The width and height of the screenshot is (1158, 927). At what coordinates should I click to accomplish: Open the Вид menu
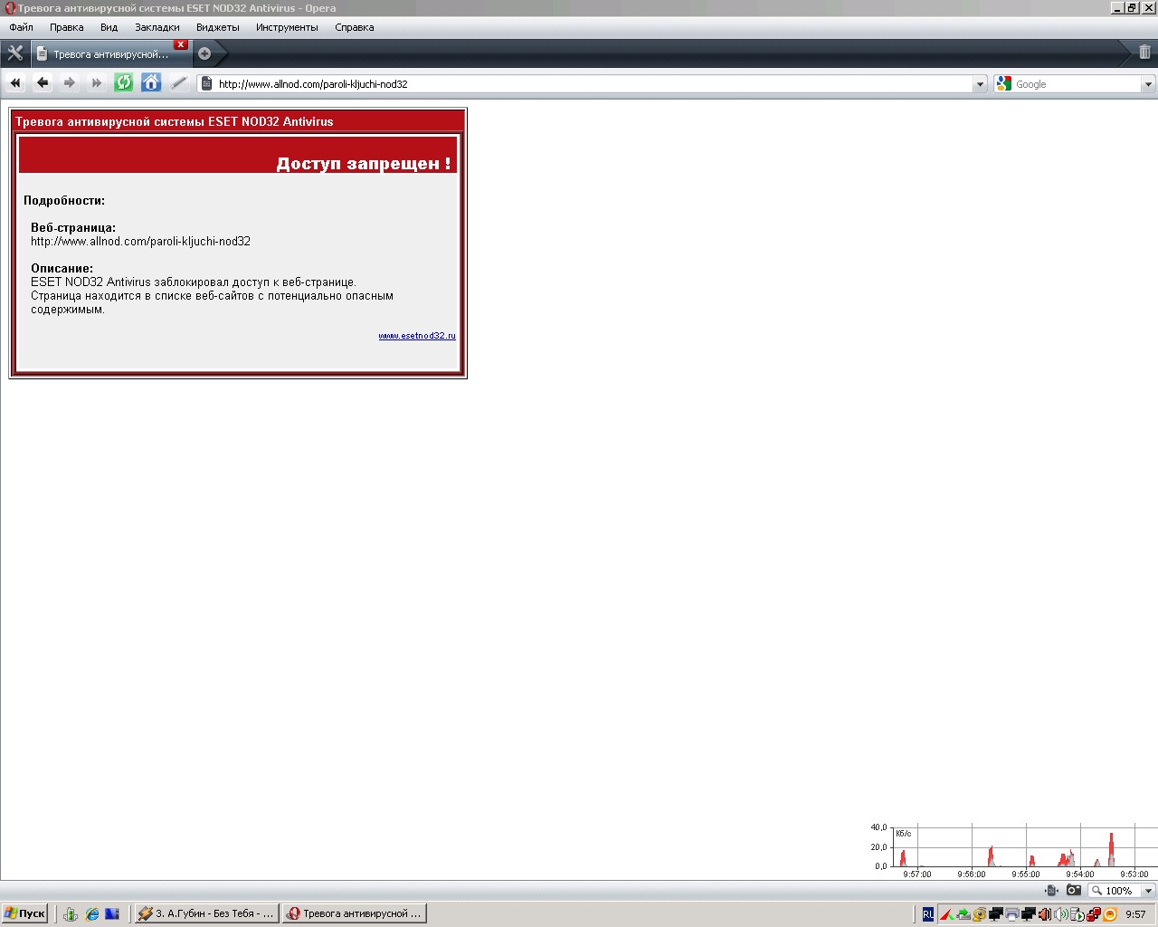point(109,27)
